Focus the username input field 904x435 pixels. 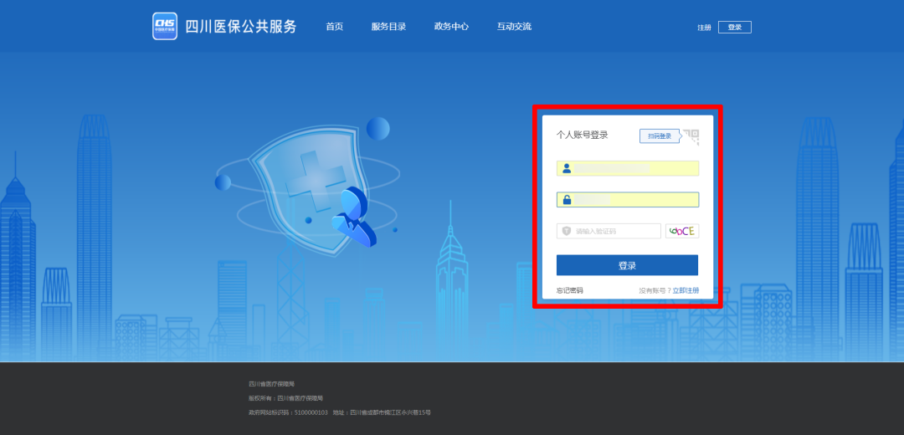click(x=628, y=168)
